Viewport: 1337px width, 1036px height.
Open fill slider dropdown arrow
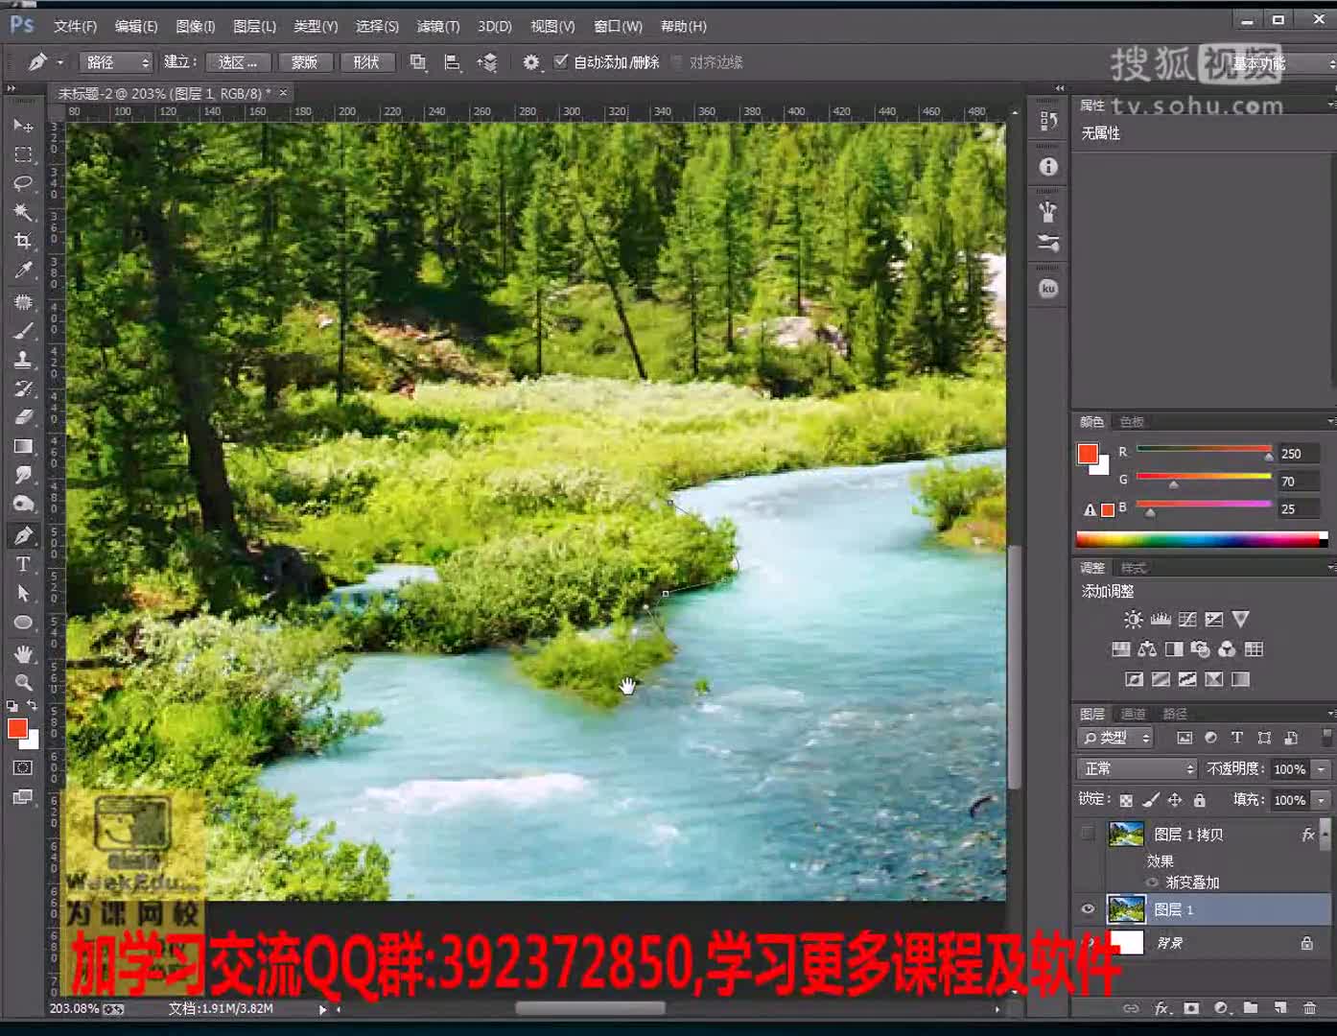pyautogui.click(x=1322, y=800)
